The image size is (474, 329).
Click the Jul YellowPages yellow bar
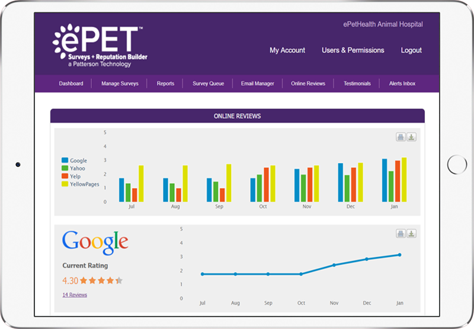click(141, 183)
